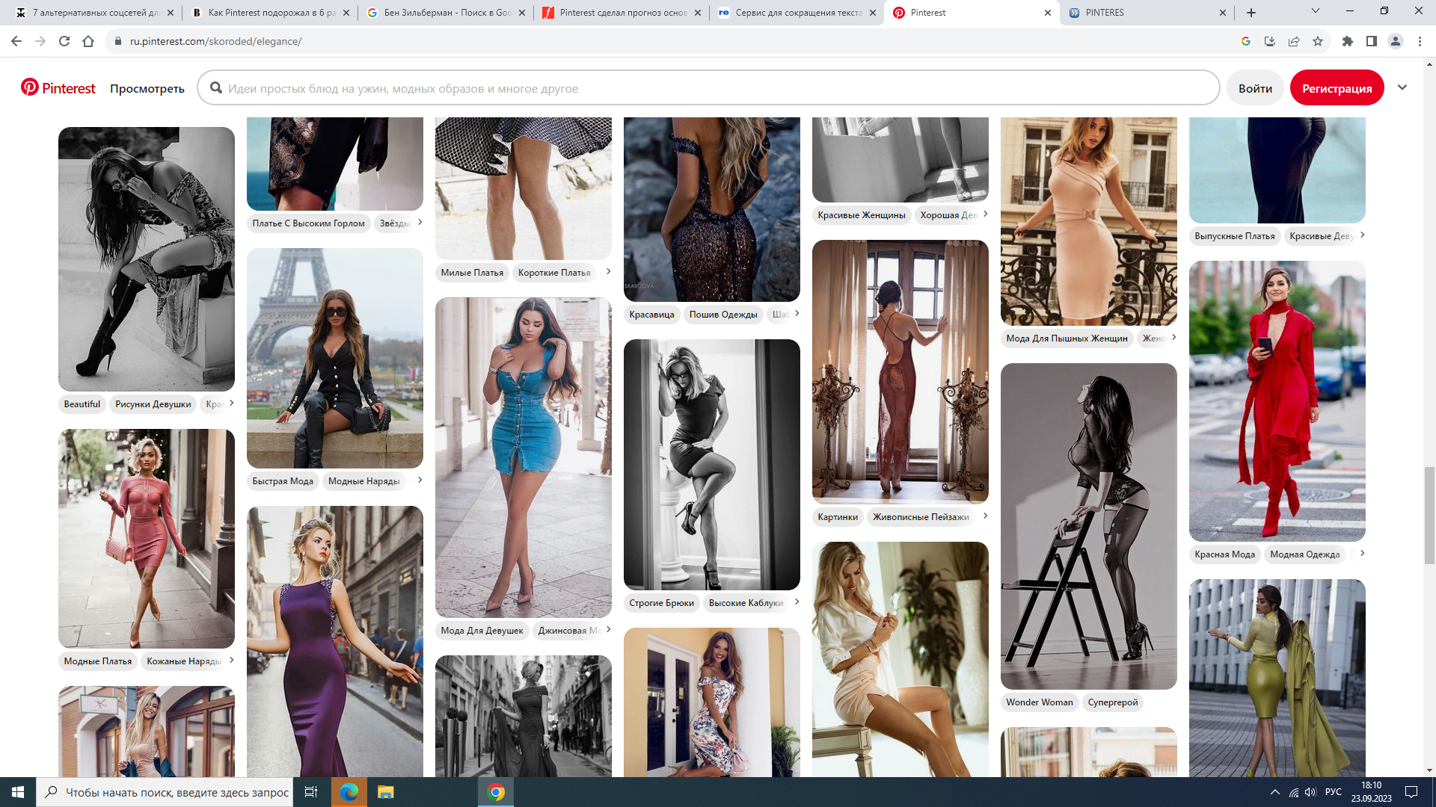Close the 'Бен Зильберман' Google search tab

pos(522,13)
